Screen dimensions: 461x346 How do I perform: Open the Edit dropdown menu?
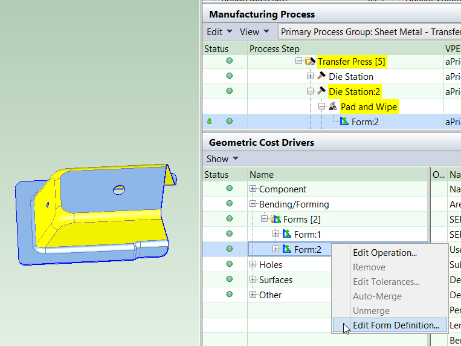coord(219,32)
